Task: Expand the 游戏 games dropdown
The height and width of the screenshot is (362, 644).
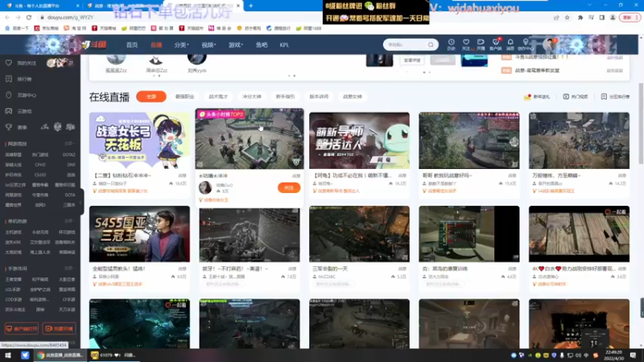Action: coord(236,45)
